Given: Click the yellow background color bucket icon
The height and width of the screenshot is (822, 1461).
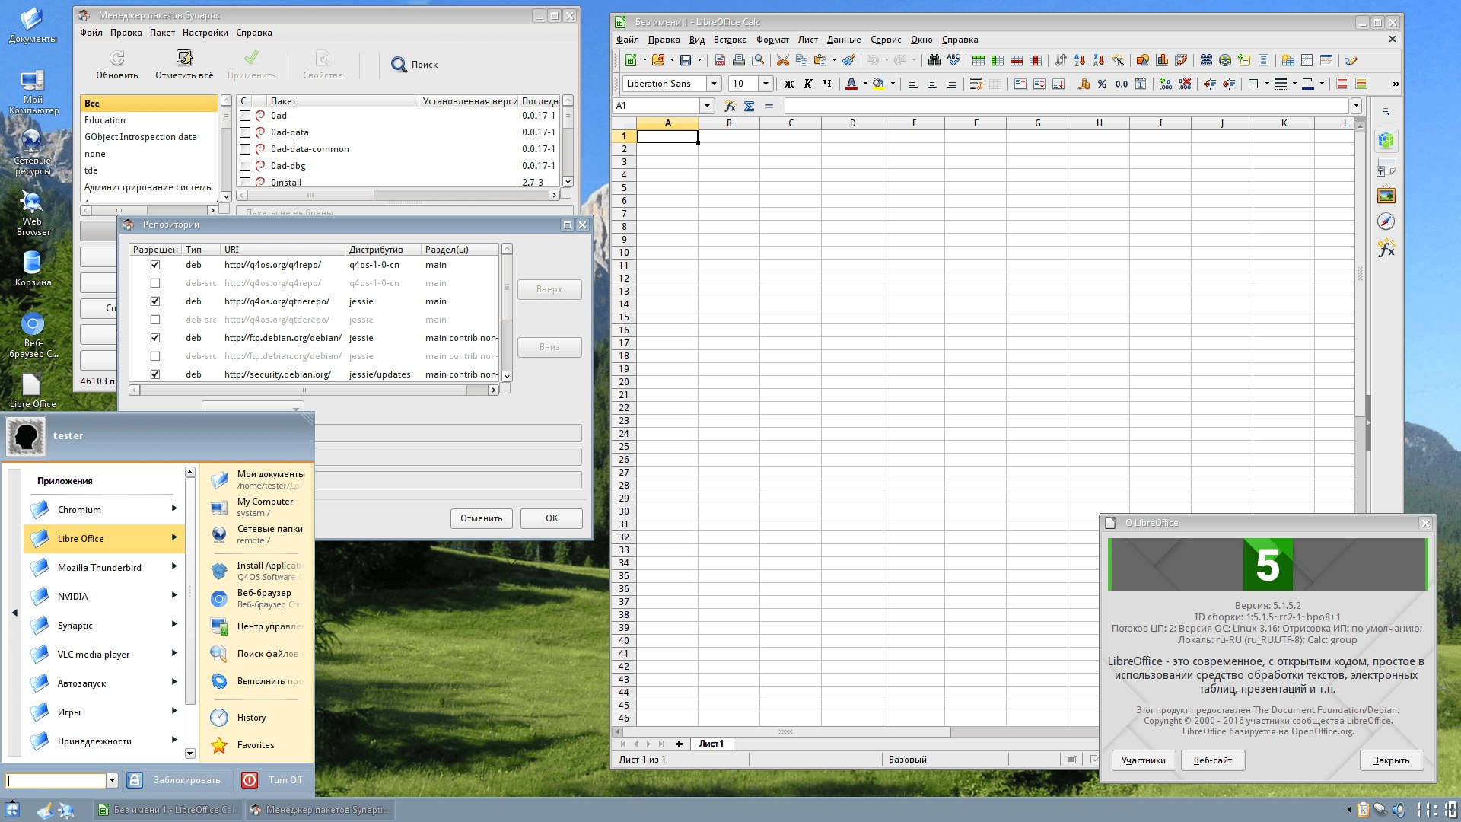Looking at the screenshot, I should (x=879, y=84).
